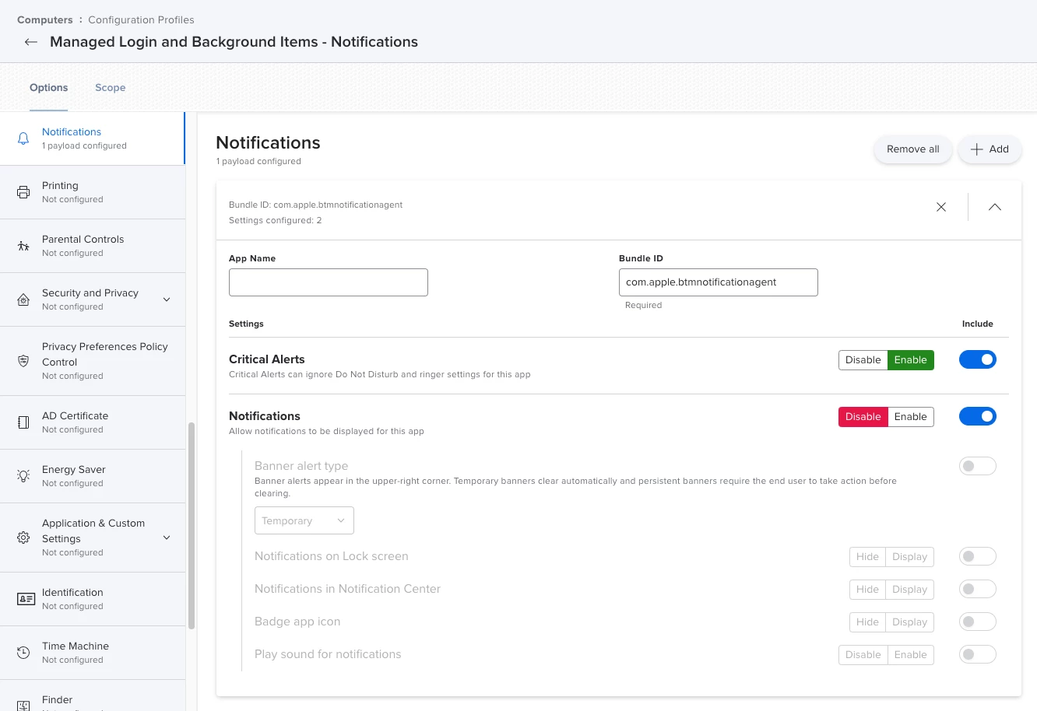Click the App Name text field

[x=329, y=282]
